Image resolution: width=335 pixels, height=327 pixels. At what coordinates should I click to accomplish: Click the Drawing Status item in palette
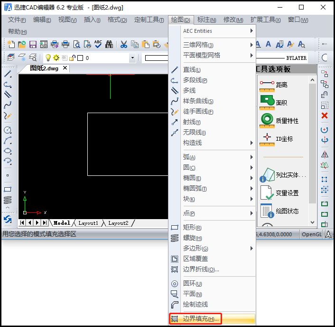[x=279, y=211]
